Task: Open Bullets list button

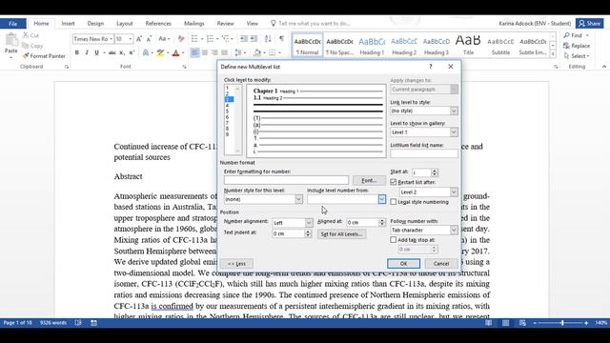Action: click(194, 38)
